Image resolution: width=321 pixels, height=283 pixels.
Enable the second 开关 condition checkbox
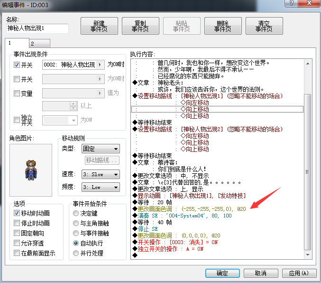click(17, 79)
